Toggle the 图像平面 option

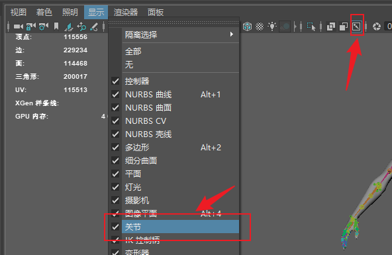pos(173,213)
